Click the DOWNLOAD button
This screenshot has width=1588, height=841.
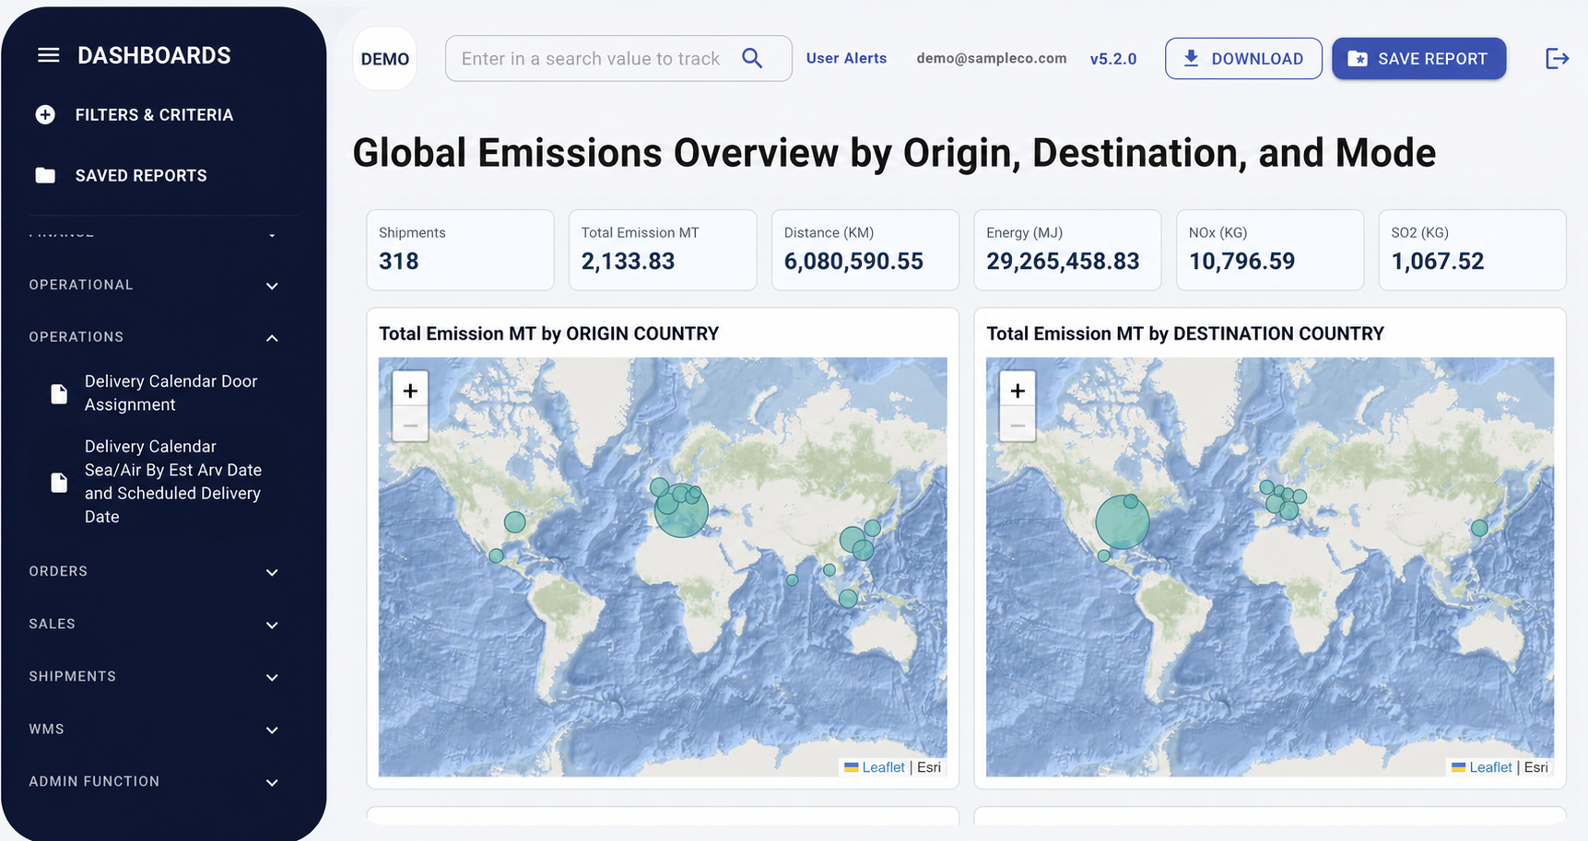click(1243, 58)
